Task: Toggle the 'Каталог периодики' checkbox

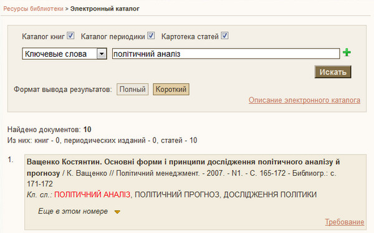Action: [151, 36]
